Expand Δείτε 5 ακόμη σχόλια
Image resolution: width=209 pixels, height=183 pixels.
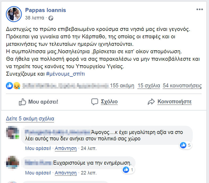coord(30,119)
